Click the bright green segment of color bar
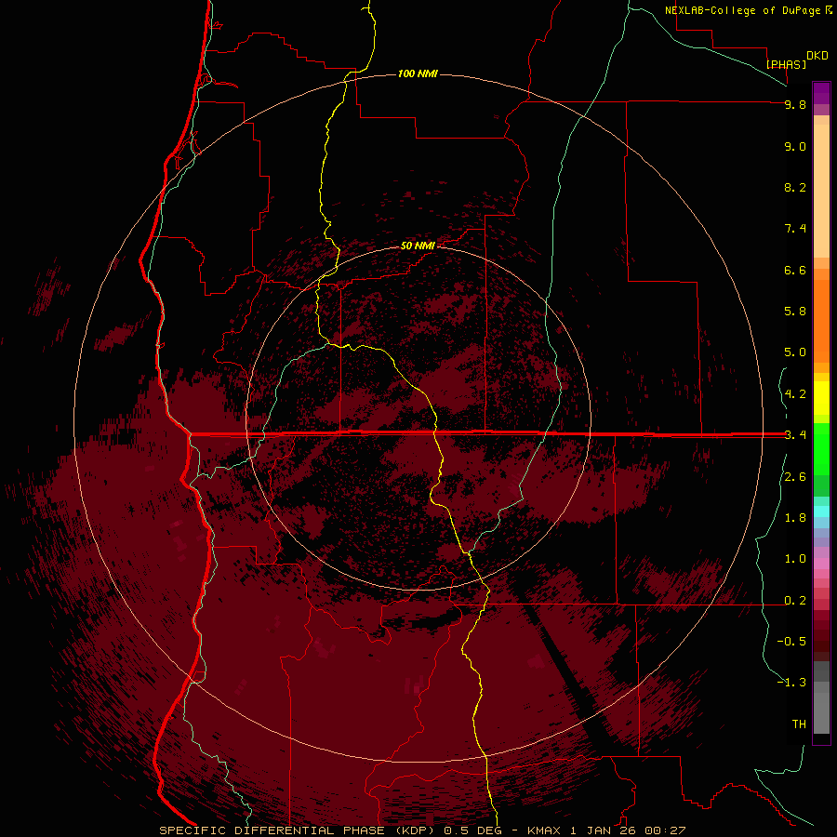 point(821,448)
